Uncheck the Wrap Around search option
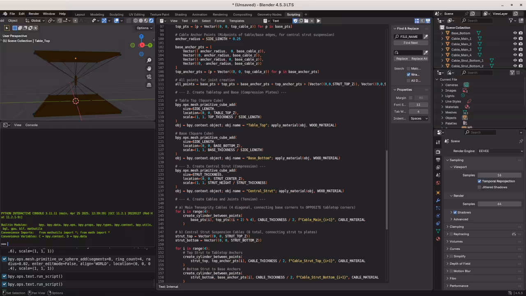Screen dimensions: 526x296 click(408, 75)
